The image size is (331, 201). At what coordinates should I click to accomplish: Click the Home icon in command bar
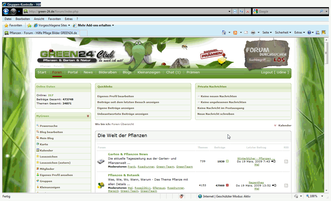[x=224, y=32]
